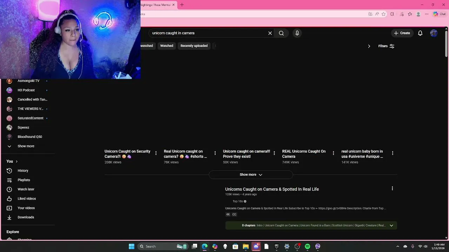The width and height of the screenshot is (449, 252).
Task: Open Filters for search results
Action: pos(386,46)
